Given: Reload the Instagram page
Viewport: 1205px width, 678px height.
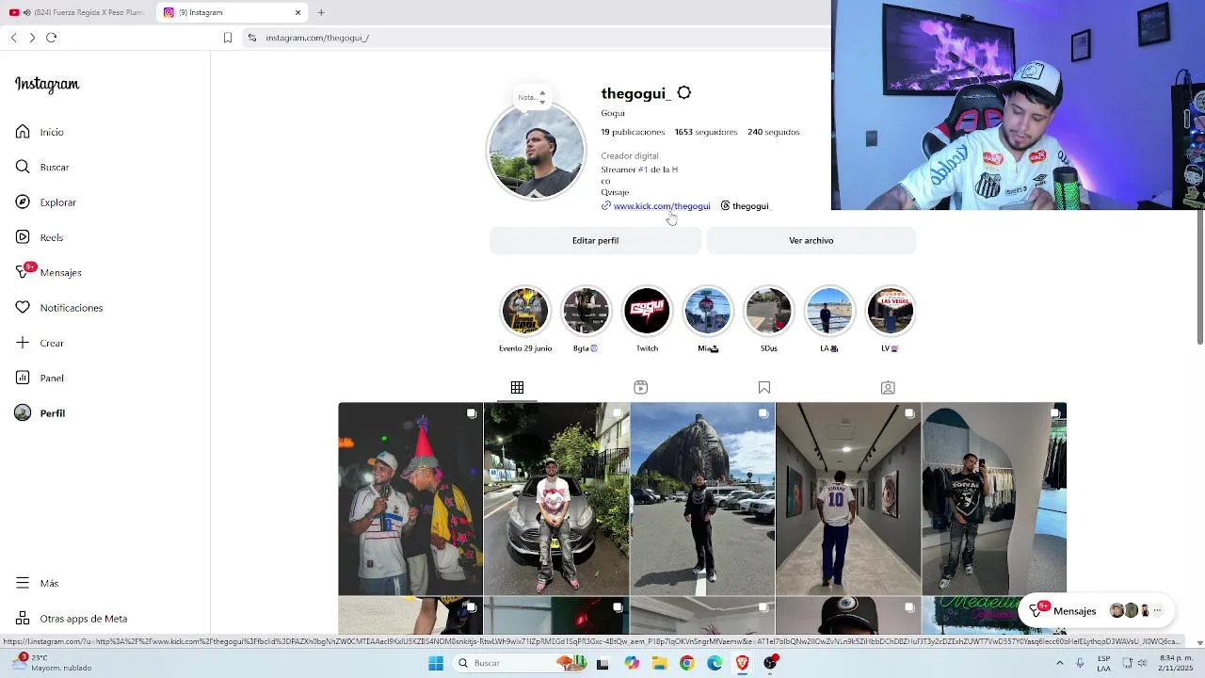Looking at the screenshot, I should point(52,38).
